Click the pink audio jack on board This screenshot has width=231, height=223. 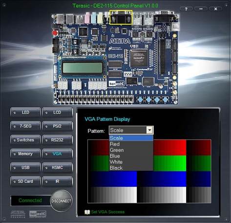(x=87, y=18)
